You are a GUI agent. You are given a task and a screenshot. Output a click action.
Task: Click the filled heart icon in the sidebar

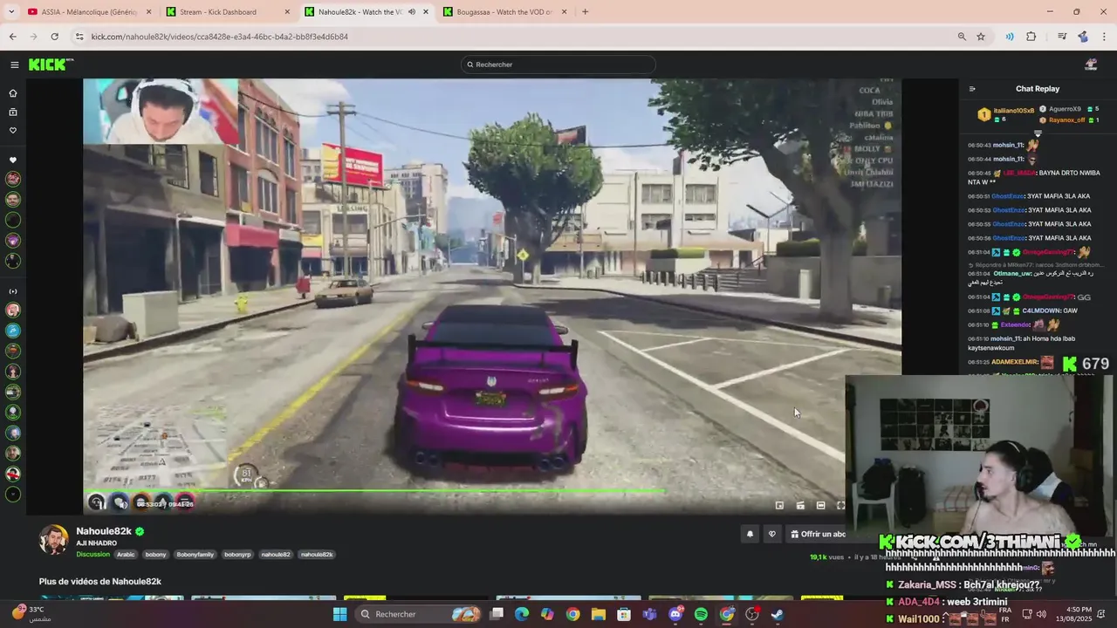point(13,160)
